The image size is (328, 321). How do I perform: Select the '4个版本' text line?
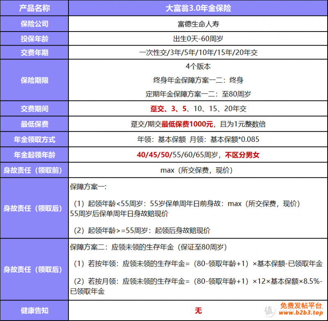click(x=198, y=66)
